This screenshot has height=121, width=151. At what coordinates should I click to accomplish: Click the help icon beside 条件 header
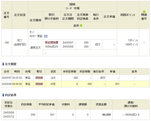coord(81,26)
